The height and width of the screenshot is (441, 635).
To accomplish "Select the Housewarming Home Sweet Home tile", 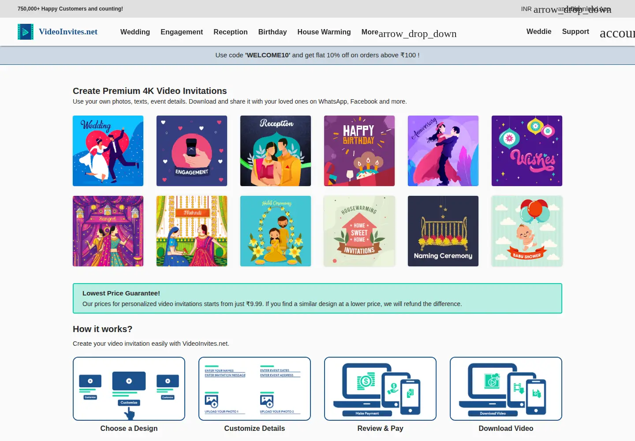I will click(x=359, y=231).
